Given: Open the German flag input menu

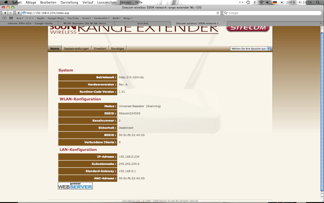Looking at the screenshot, I should click(275, 3).
